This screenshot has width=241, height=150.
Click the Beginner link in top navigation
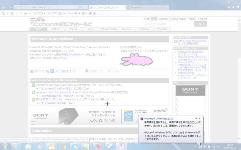(163, 19)
